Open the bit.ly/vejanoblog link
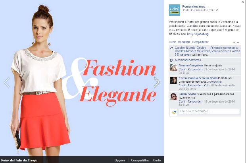 pyautogui.click(x=198, y=34)
